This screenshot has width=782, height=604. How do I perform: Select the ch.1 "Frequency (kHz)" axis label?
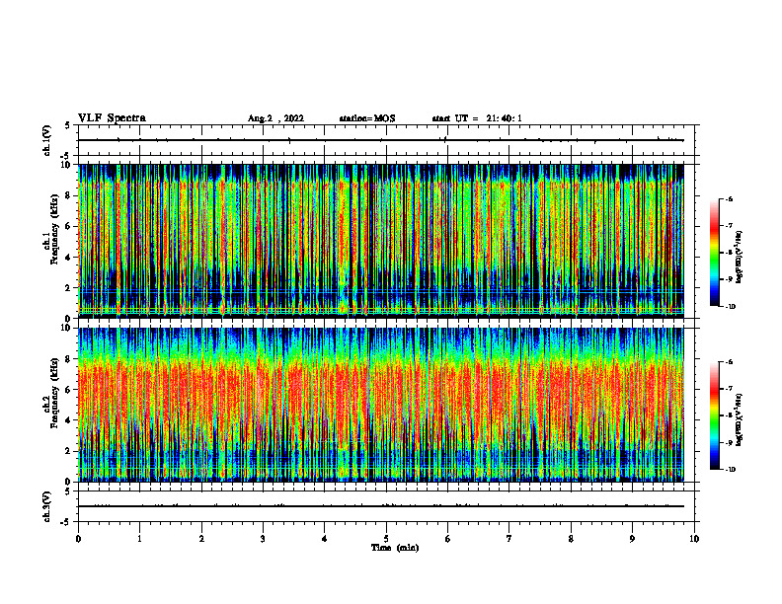point(54,229)
